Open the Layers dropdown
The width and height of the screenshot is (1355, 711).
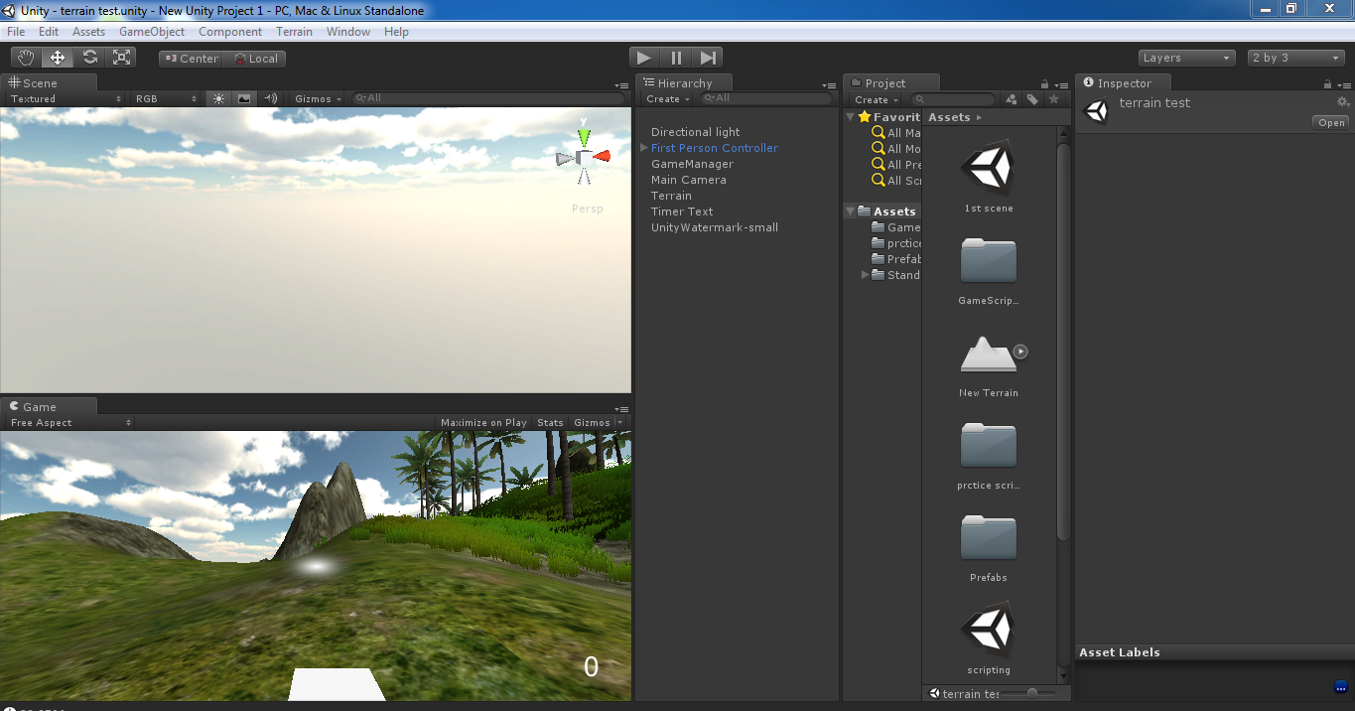1186,58
